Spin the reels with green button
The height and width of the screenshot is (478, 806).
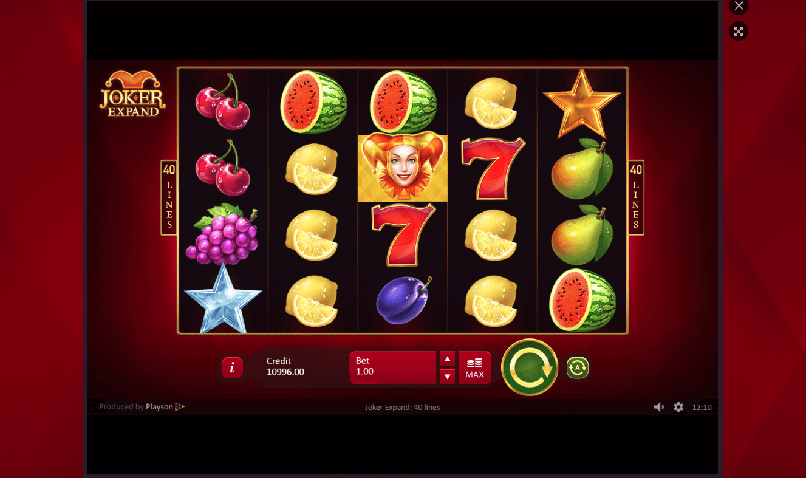click(x=530, y=367)
